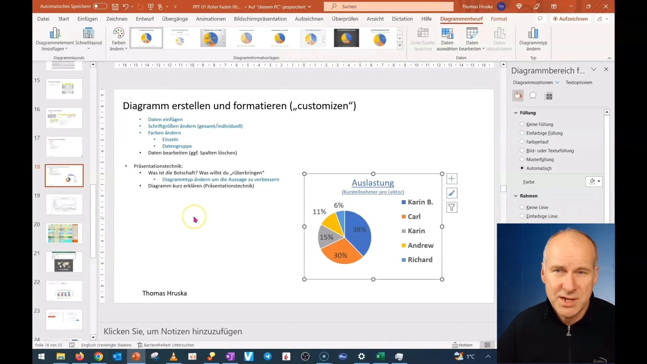647x364 pixels.
Task: Open the Diagrammentwurf ribbon tab
Action: (462, 19)
